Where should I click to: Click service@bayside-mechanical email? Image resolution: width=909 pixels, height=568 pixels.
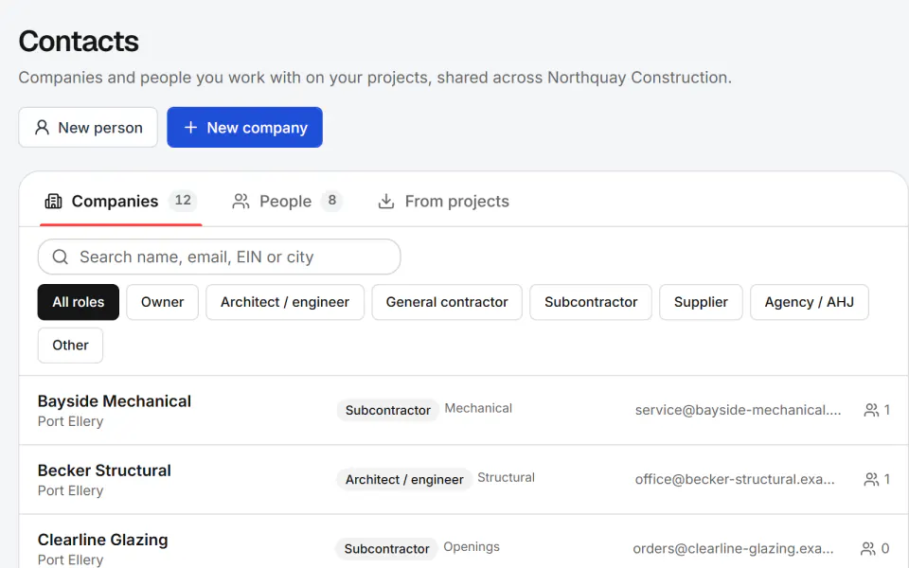pyautogui.click(x=738, y=410)
